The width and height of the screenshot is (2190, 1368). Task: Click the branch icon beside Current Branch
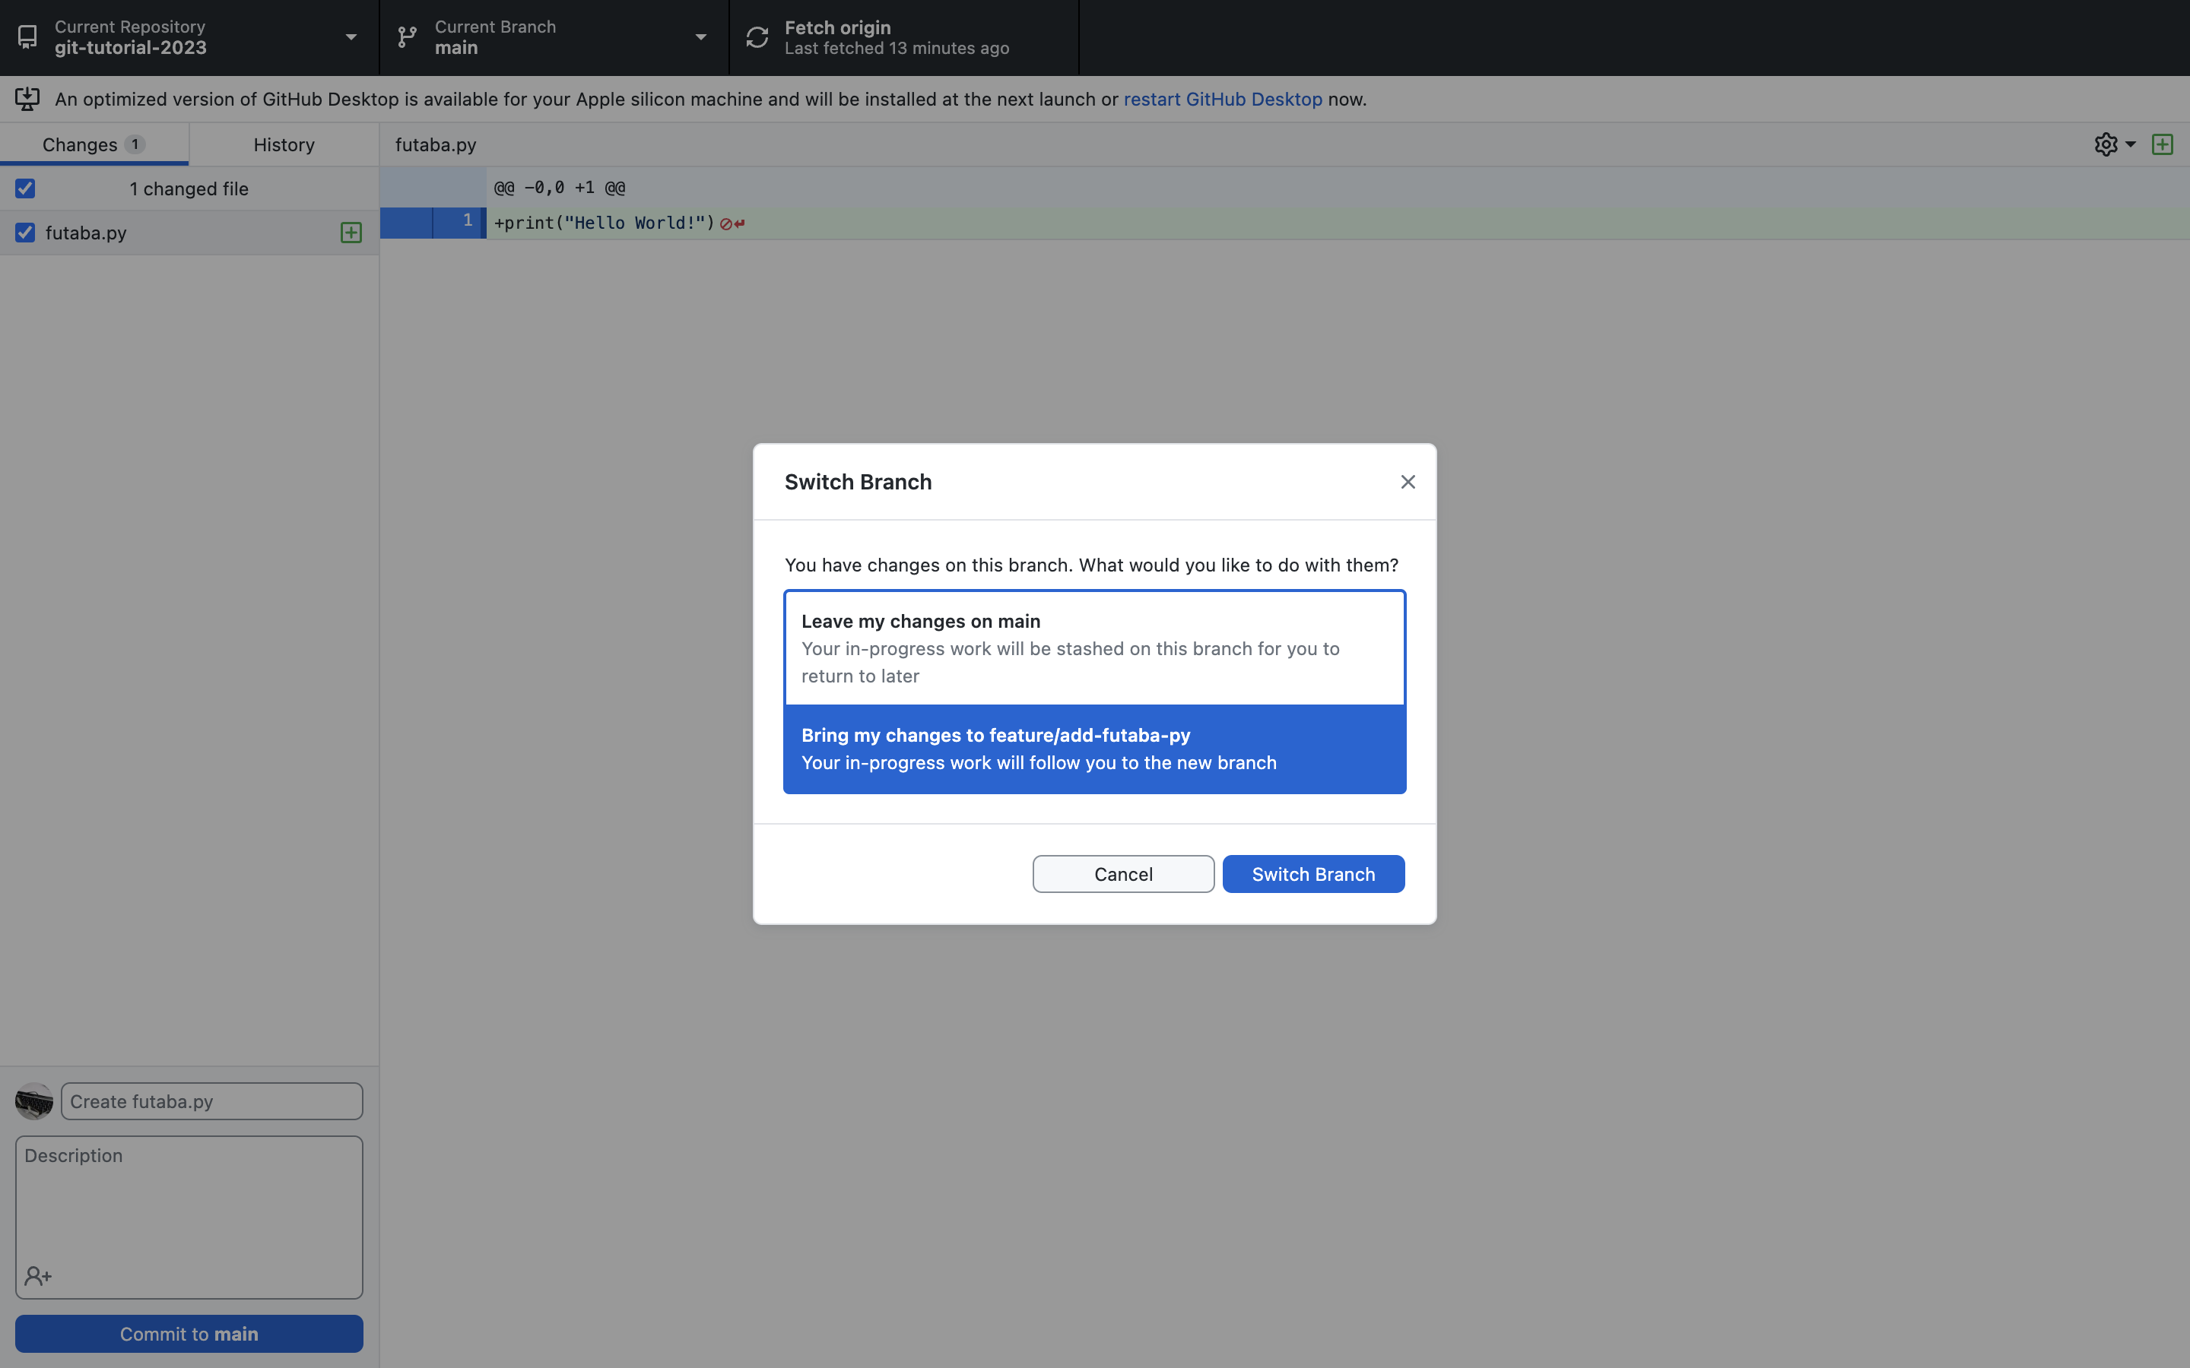(x=408, y=37)
